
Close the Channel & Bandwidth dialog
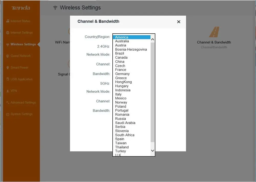179,22
